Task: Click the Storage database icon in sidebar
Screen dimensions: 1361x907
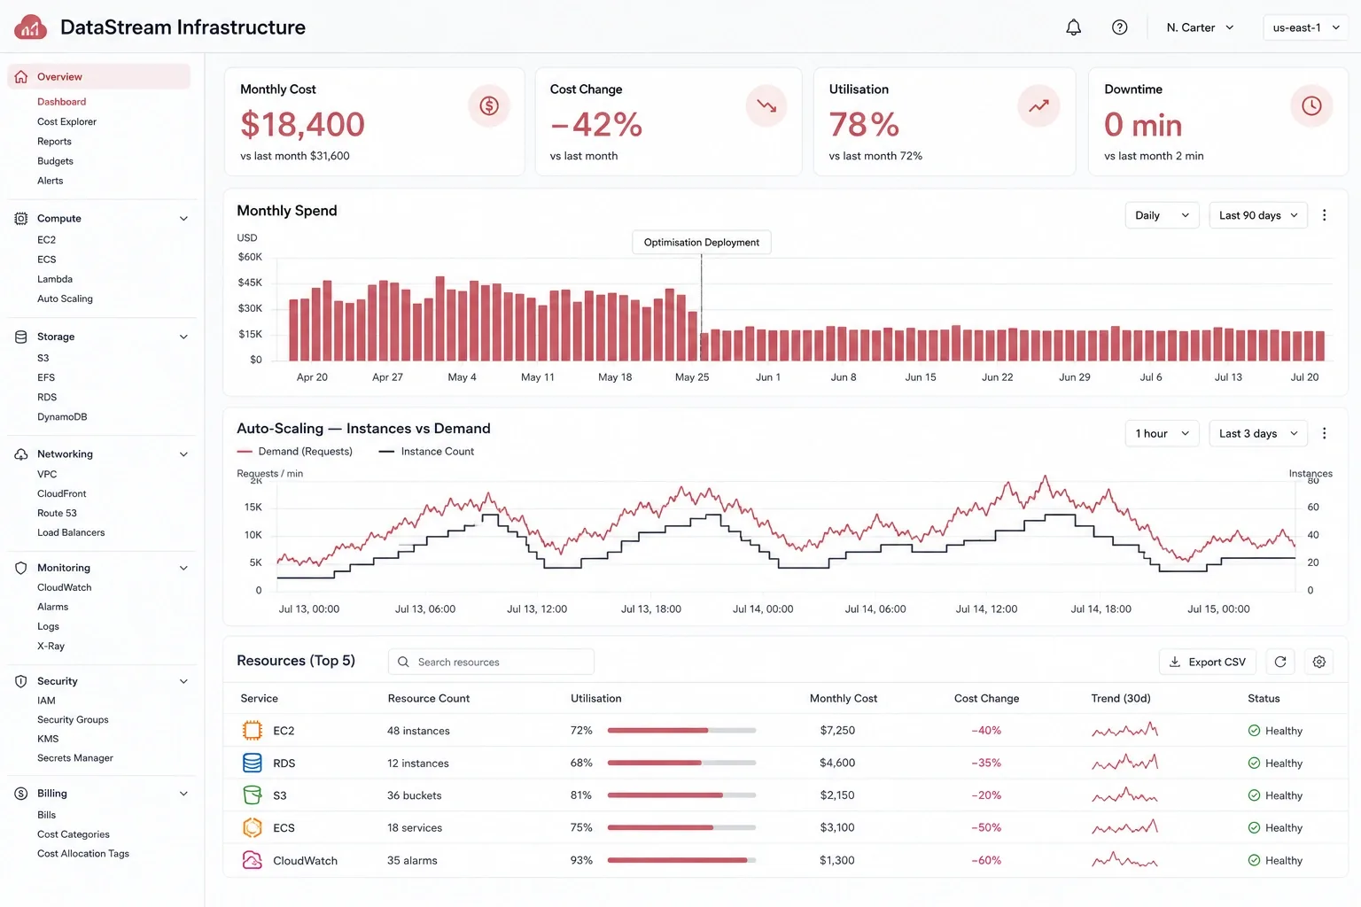Action: pos(21,337)
